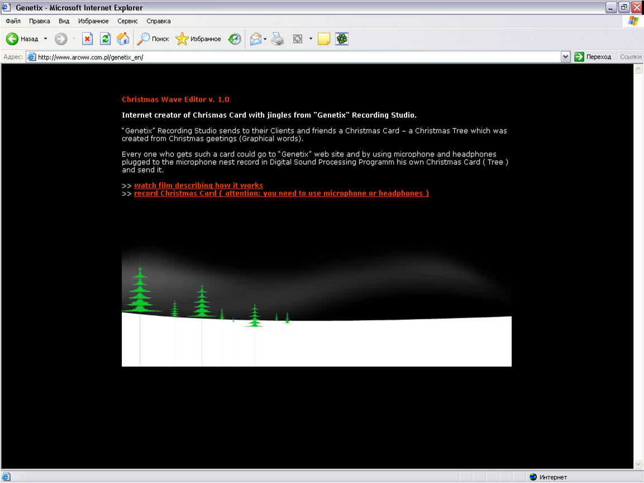The width and height of the screenshot is (644, 483).
Task: Click the IE icon in title bar
Action: click(x=6, y=7)
